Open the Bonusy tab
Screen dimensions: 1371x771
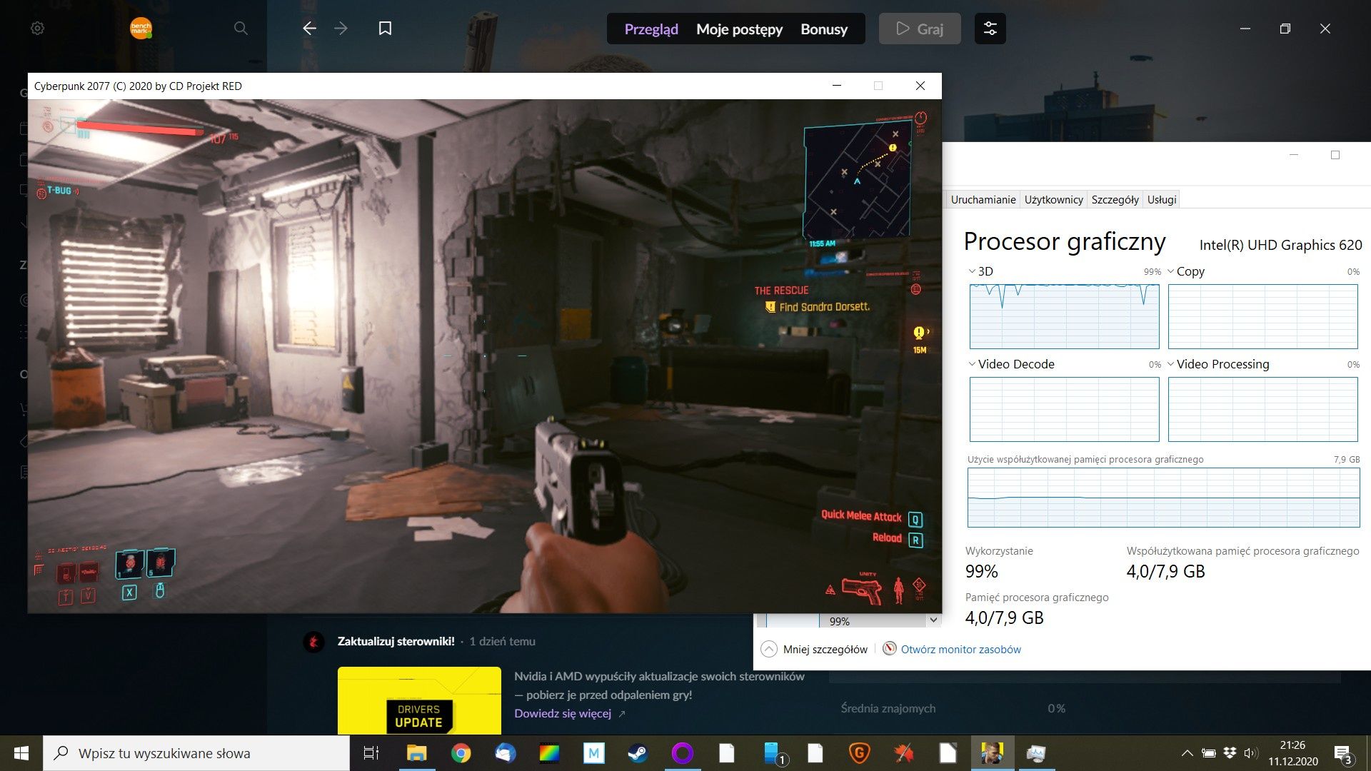pyautogui.click(x=824, y=29)
